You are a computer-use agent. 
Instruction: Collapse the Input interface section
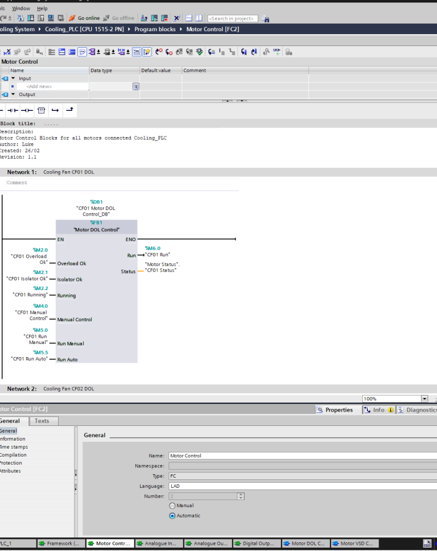(13, 78)
